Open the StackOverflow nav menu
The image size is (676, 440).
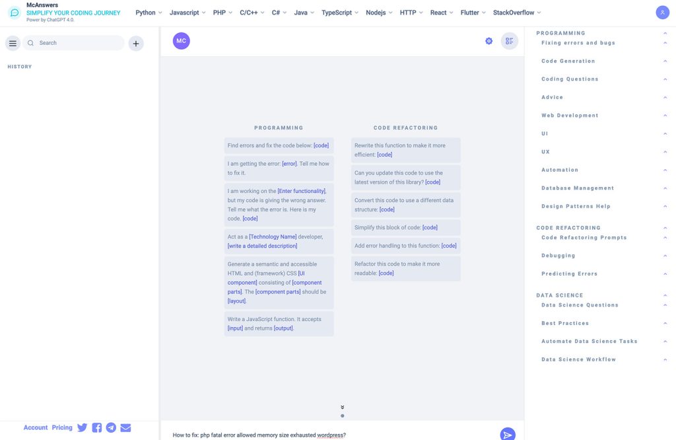517,13
